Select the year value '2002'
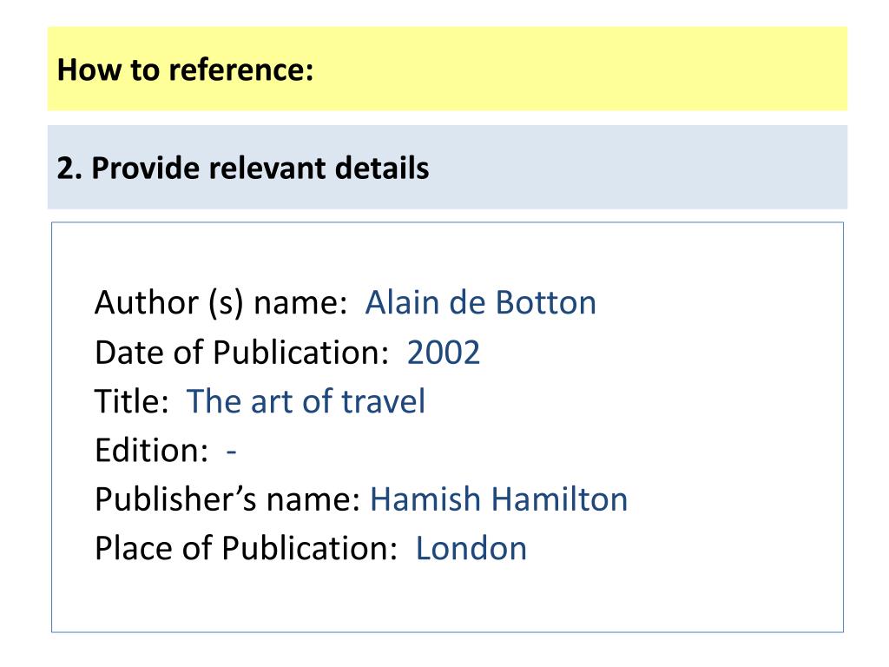Viewport: 889px width, 667px height. pos(444,353)
